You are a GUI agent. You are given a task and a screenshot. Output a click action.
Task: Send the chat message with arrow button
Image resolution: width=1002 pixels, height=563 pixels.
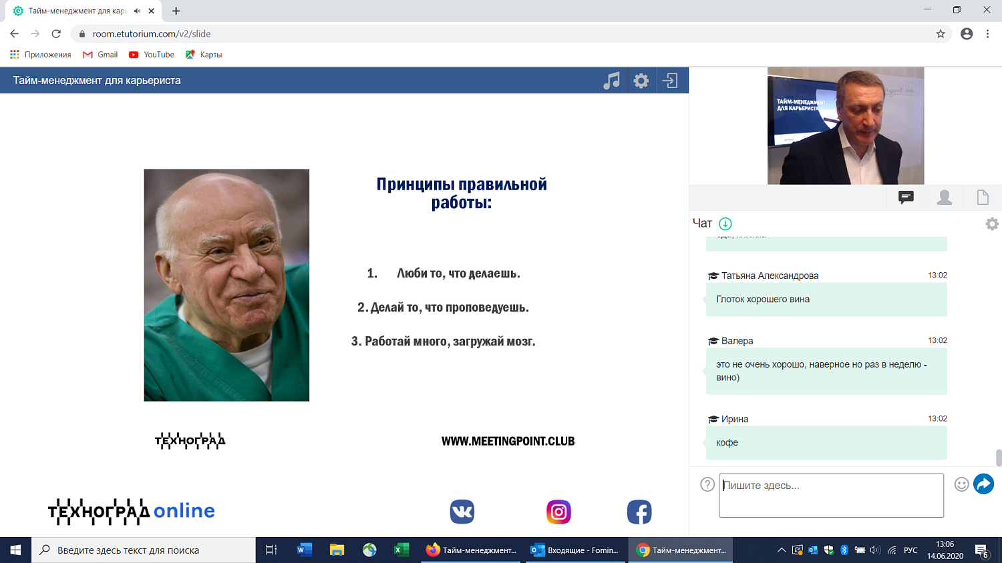click(983, 483)
